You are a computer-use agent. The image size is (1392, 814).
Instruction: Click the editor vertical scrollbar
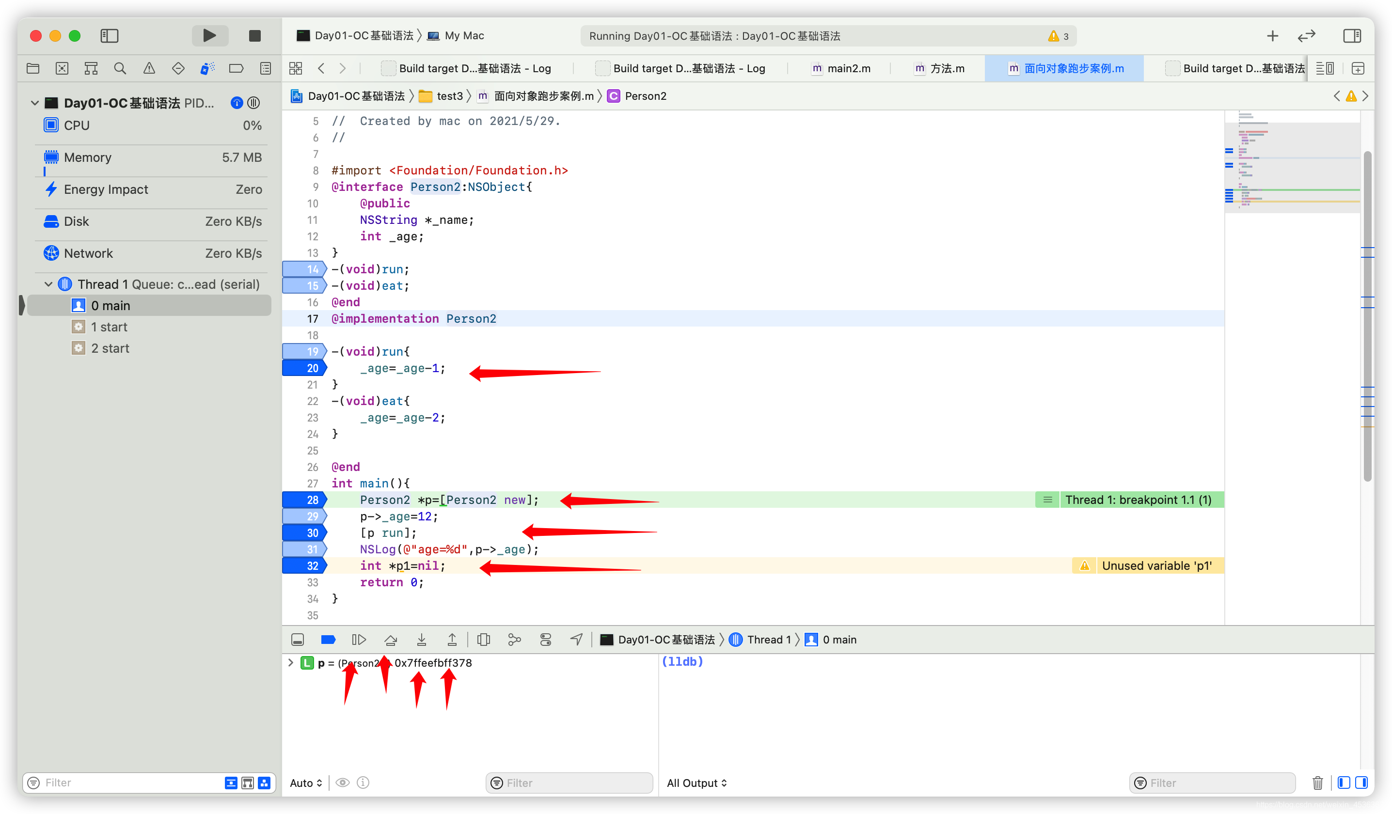pyautogui.click(x=1367, y=315)
